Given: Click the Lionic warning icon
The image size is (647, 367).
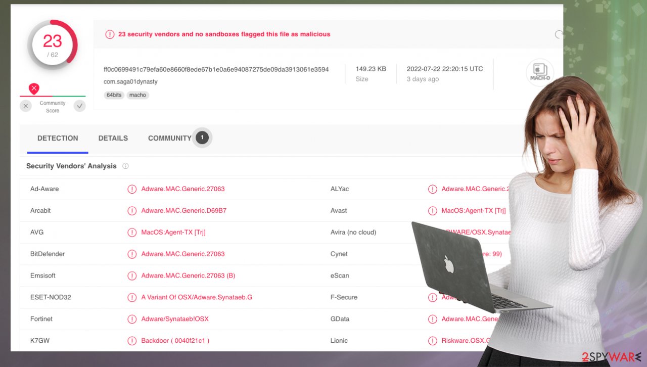Looking at the screenshot, I should coord(432,341).
